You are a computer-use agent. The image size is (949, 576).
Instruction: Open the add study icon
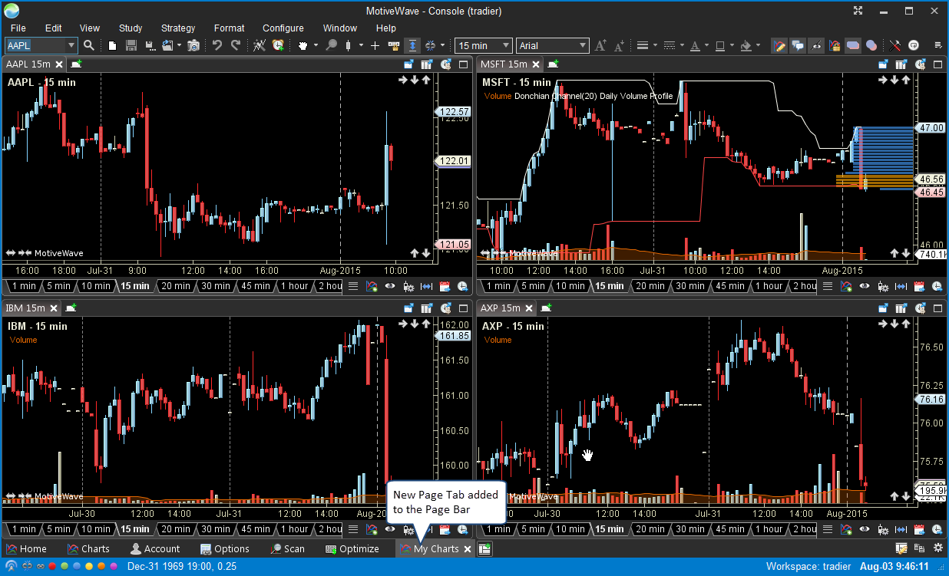(x=260, y=45)
